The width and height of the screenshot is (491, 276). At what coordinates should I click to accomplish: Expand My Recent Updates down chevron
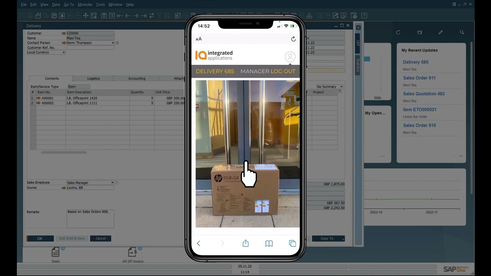461,156
